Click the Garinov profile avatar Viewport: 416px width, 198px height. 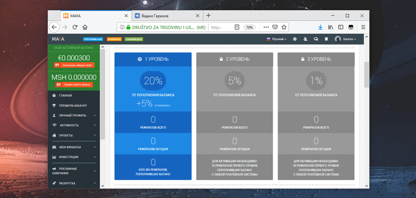tap(338, 39)
